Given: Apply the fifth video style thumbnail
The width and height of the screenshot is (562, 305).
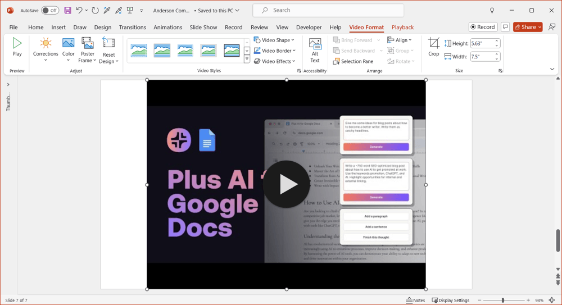Looking at the screenshot, I should 232,51.
